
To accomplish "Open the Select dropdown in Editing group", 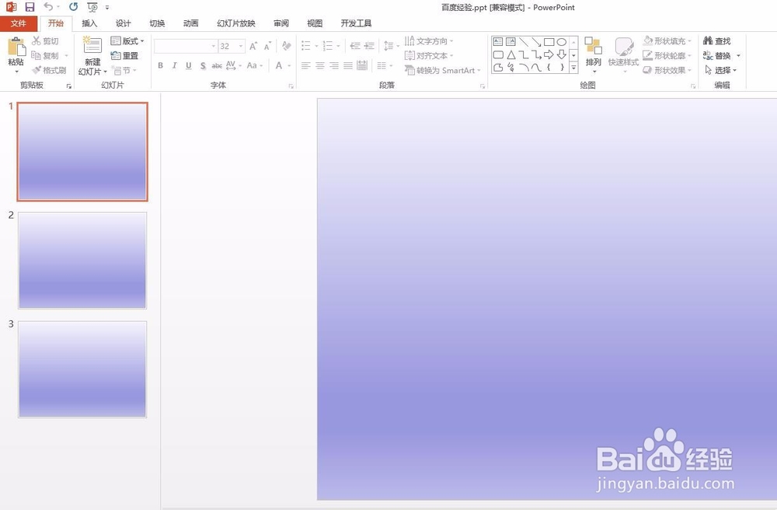I will (720, 71).
